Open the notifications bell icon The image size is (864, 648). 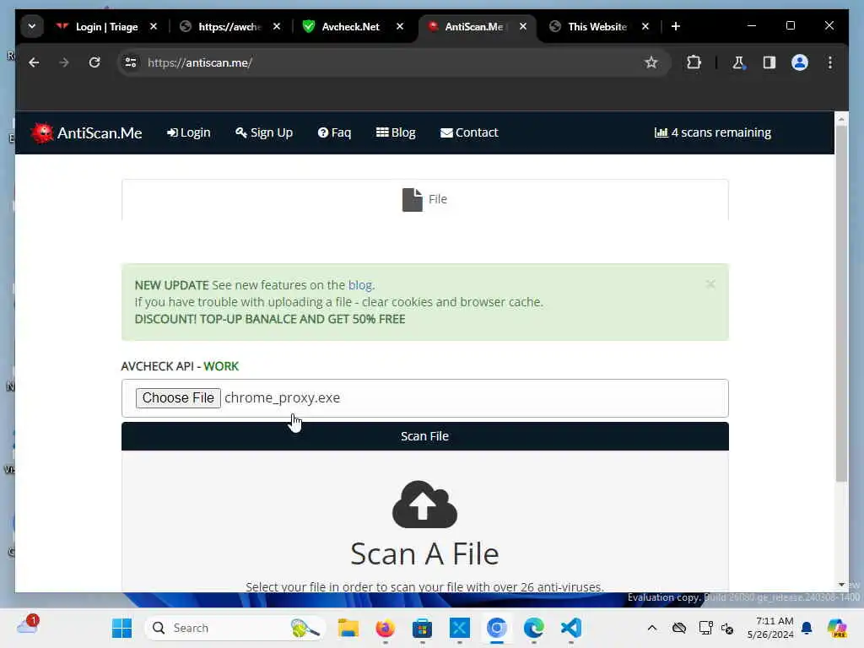pyautogui.click(x=807, y=628)
